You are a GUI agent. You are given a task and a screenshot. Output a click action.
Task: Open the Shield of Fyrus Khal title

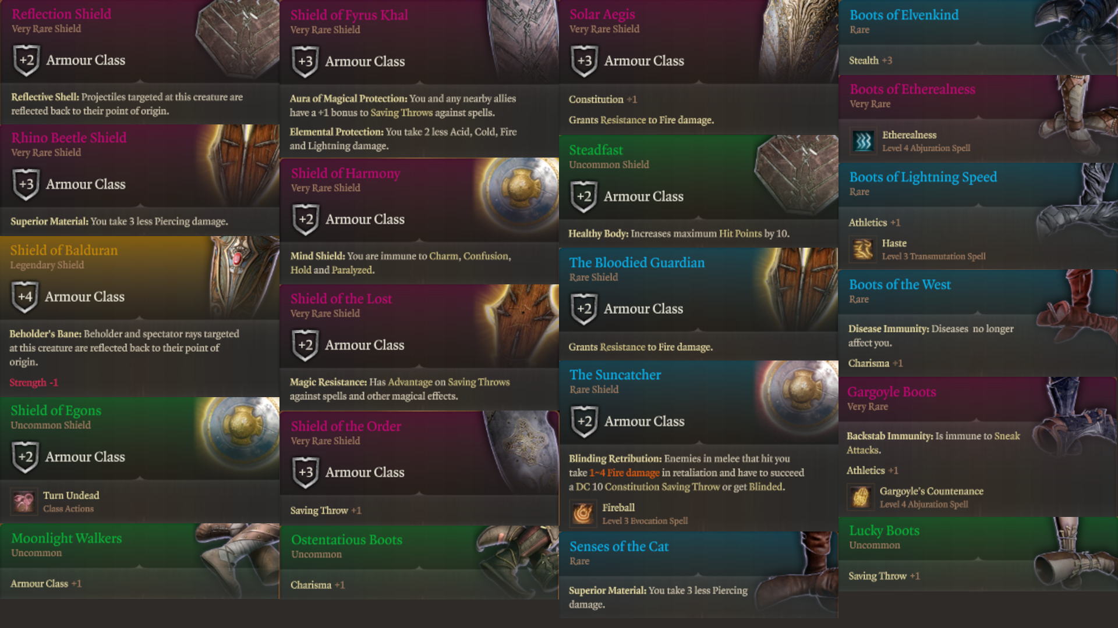349,15
